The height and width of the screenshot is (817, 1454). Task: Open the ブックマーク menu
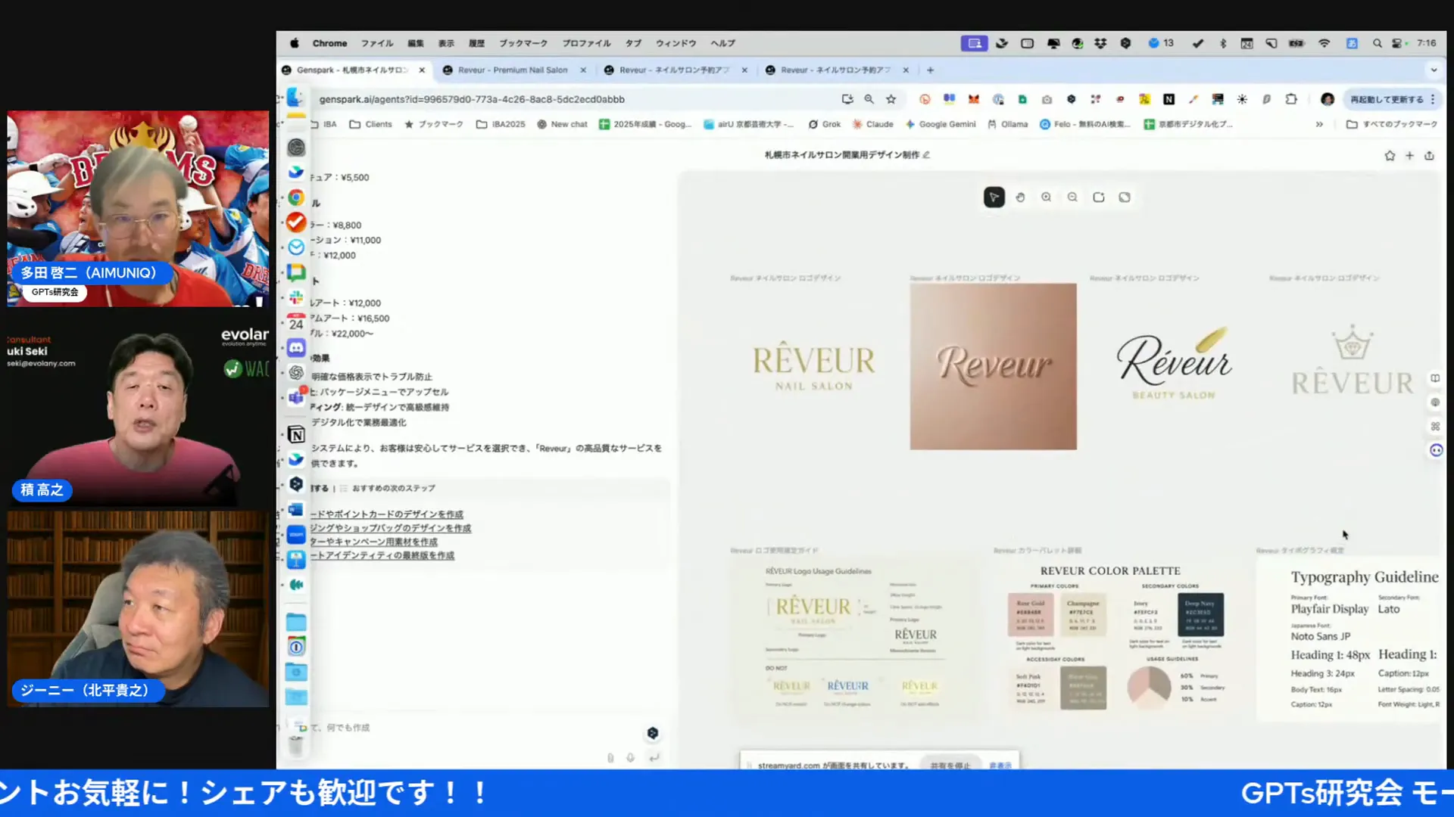click(523, 43)
